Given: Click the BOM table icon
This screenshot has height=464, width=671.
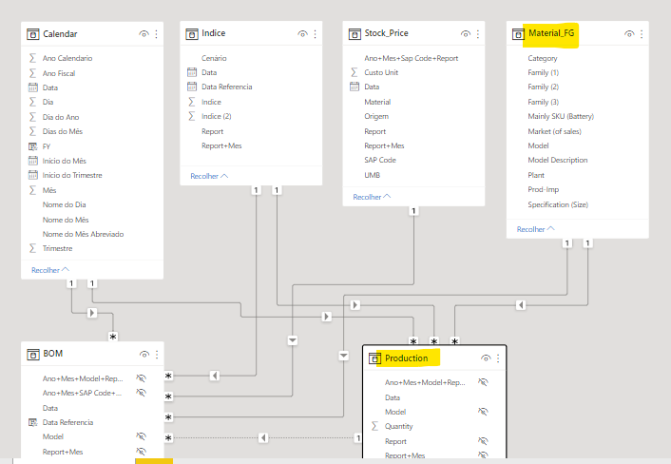Looking at the screenshot, I should pyautogui.click(x=33, y=355).
